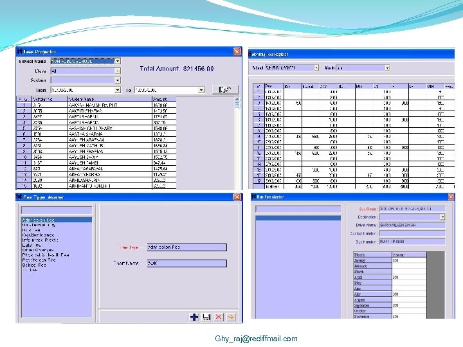Open the School dropdown in Monthly Fee Register
Viewport: 463px width, 347px height.
316,67
